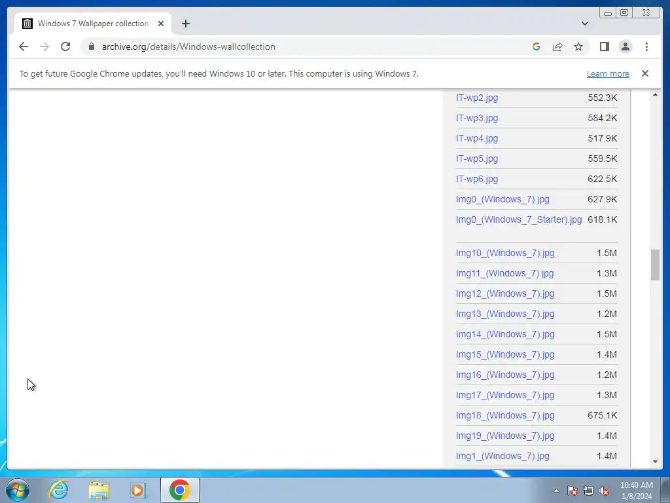Open Chrome three-dot menu
This screenshot has height=503, width=670.
pyautogui.click(x=646, y=47)
